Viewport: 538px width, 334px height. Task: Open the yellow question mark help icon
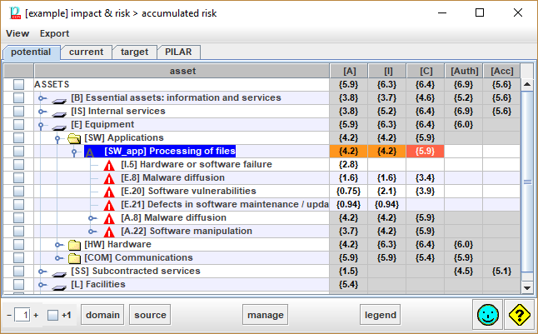tap(520, 315)
